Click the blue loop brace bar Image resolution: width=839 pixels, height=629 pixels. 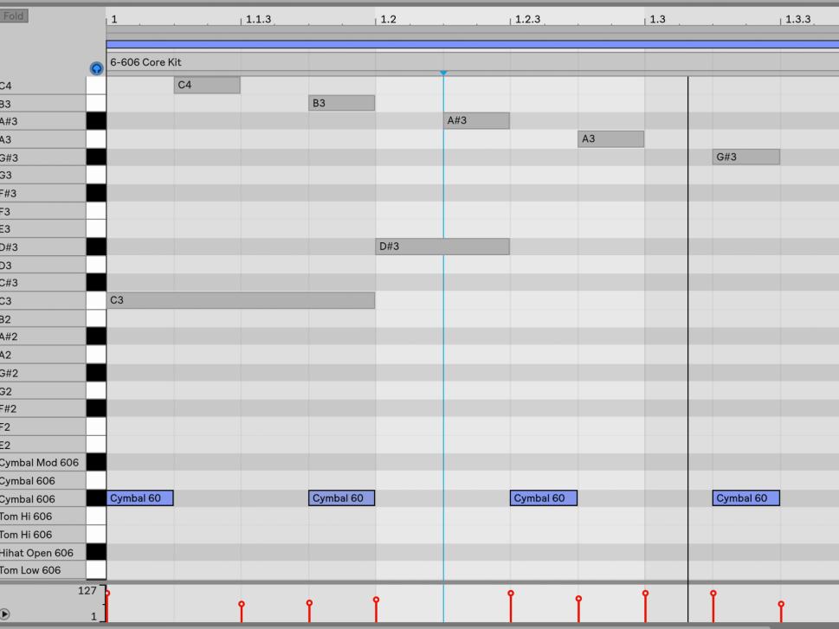coord(473,44)
